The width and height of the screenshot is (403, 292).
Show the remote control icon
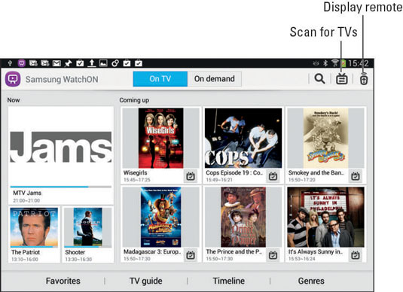[x=363, y=79]
